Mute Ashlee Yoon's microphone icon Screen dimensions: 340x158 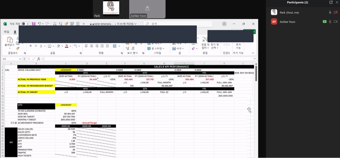(330, 22)
